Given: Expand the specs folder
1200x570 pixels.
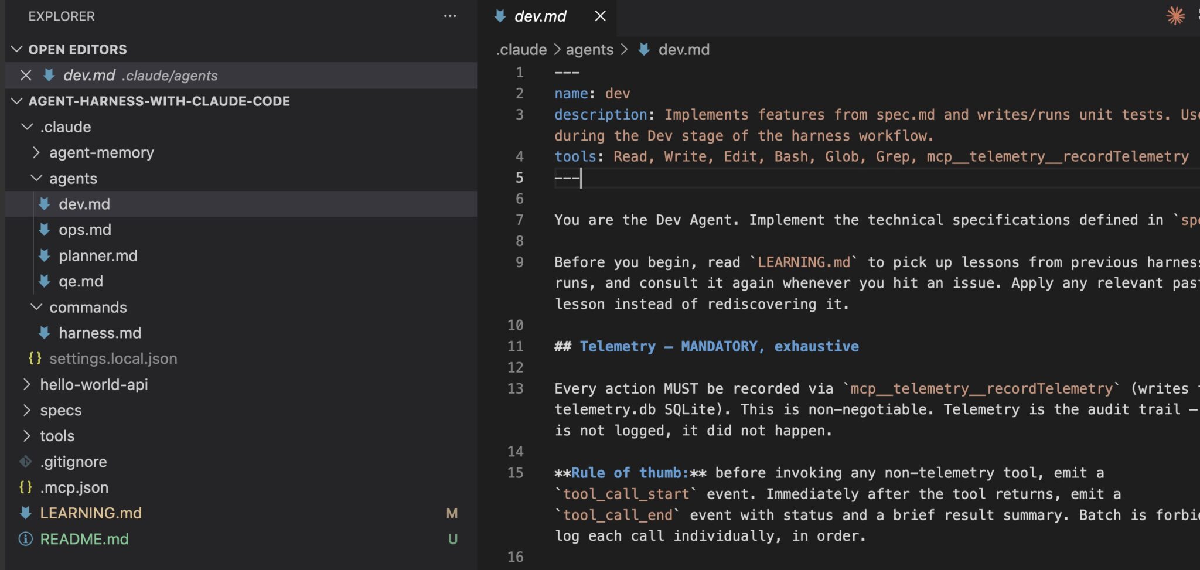Looking at the screenshot, I should click(x=27, y=410).
